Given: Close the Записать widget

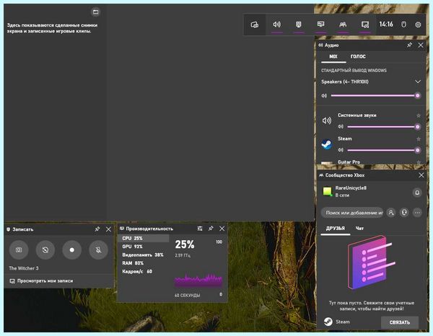Looking at the screenshot, I should click(x=108, y=229).
